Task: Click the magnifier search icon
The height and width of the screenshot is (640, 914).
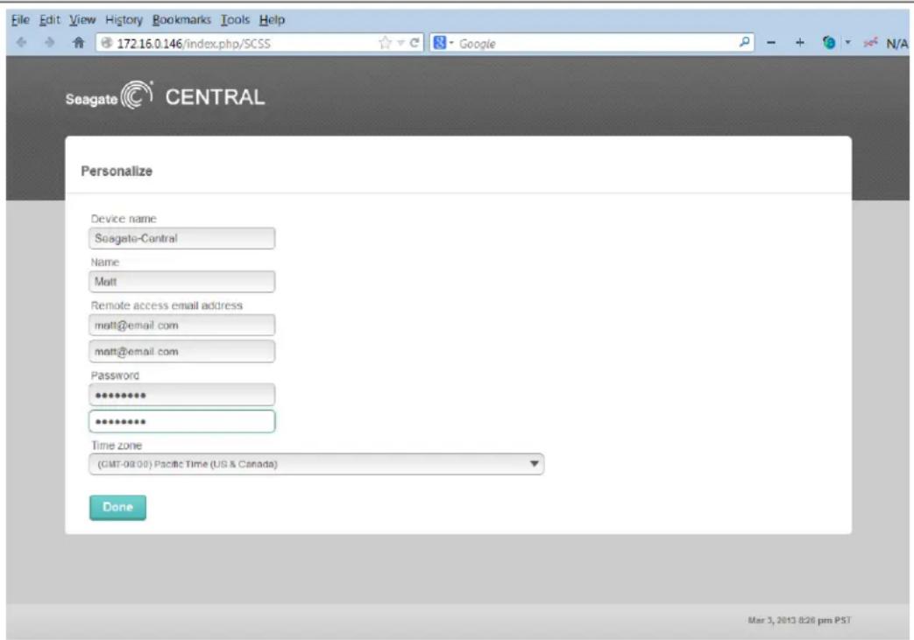Action: (744, 42)
